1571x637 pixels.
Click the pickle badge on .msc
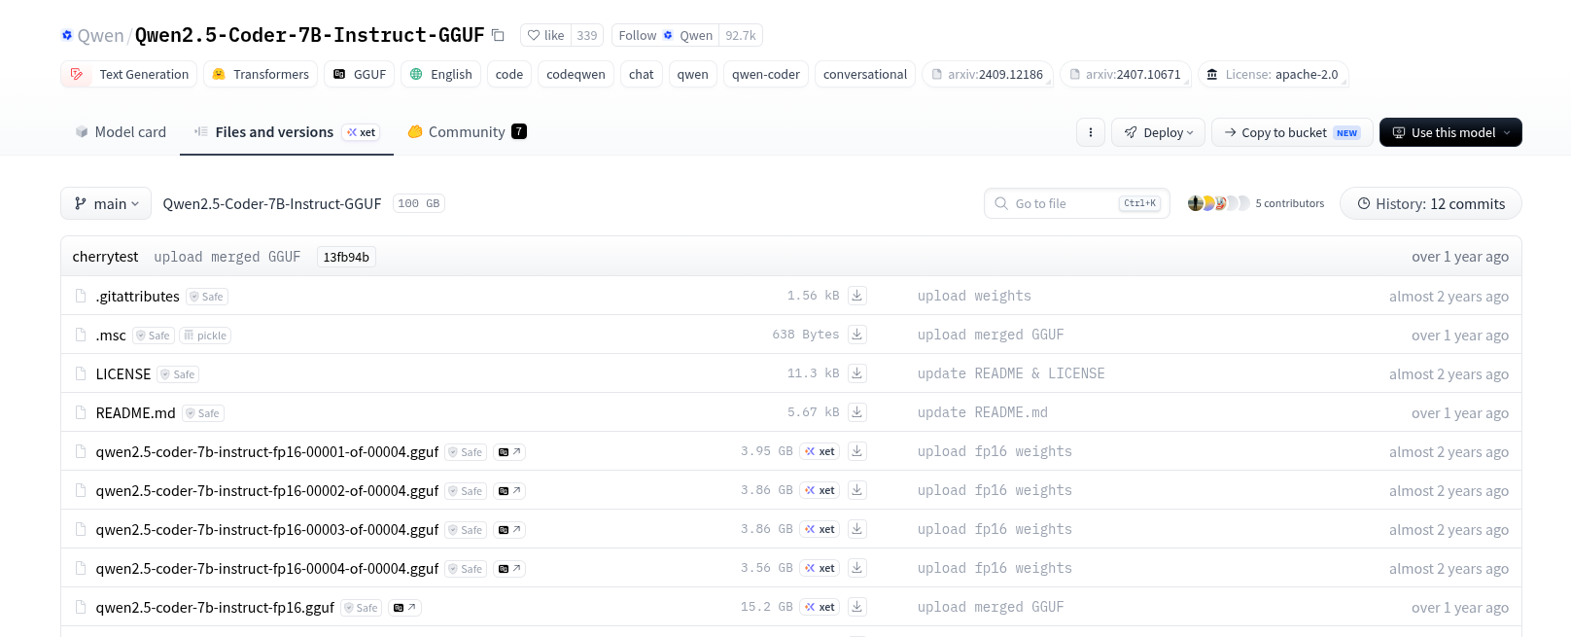[205, 336]
